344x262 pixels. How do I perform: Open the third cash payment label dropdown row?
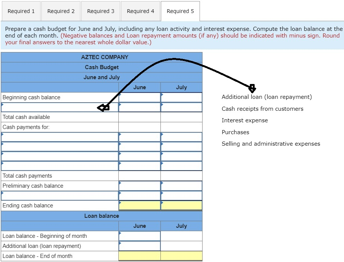60,156
